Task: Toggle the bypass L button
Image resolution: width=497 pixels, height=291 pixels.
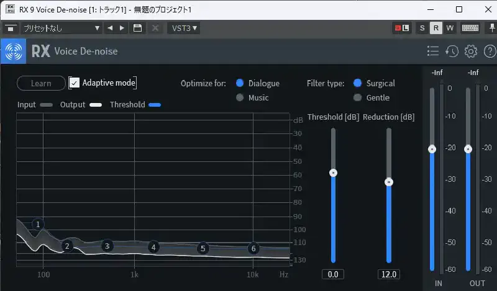Action: [x=401, y=28]
